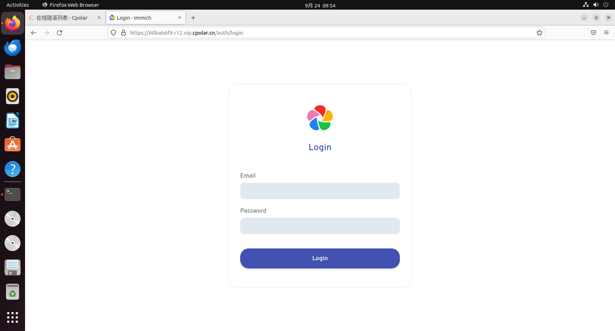
Task: Open the Help application
Action: (13, 169)
